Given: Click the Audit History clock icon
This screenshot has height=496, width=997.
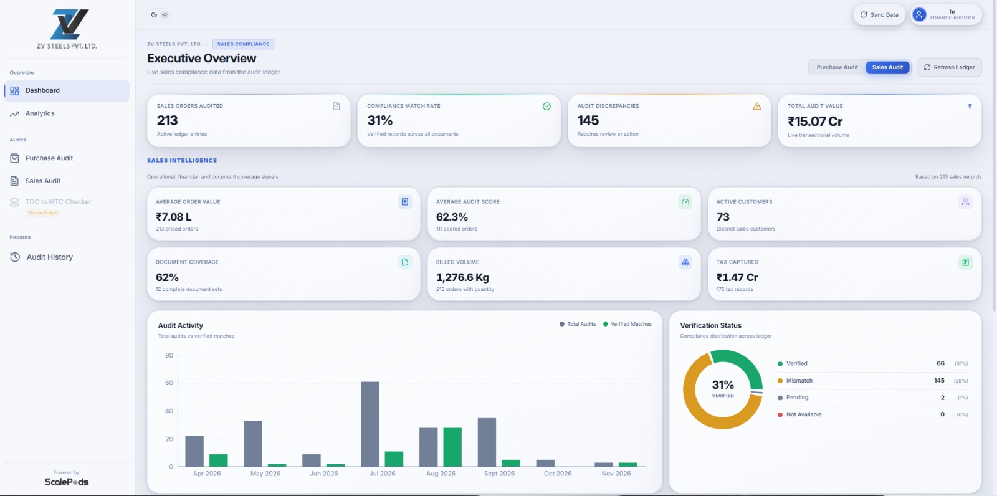Looking at the screenshot, I should (x=15, y=257).
